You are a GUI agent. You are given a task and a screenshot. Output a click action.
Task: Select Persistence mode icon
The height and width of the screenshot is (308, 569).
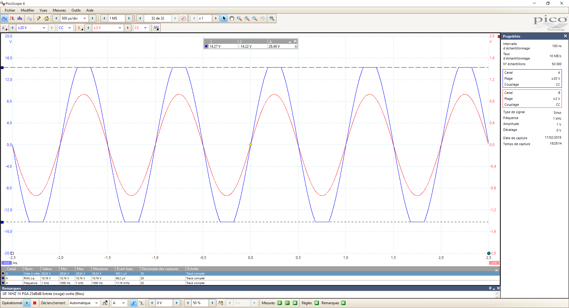tap(12, 18)
